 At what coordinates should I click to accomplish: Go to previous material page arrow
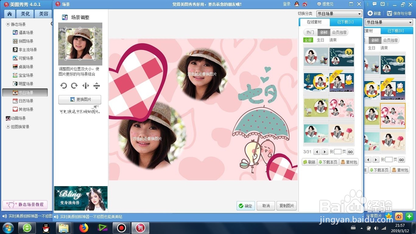(x=317, y=152)
